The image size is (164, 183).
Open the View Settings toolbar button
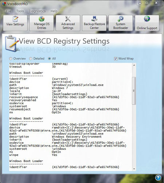[x=15, y=23]
